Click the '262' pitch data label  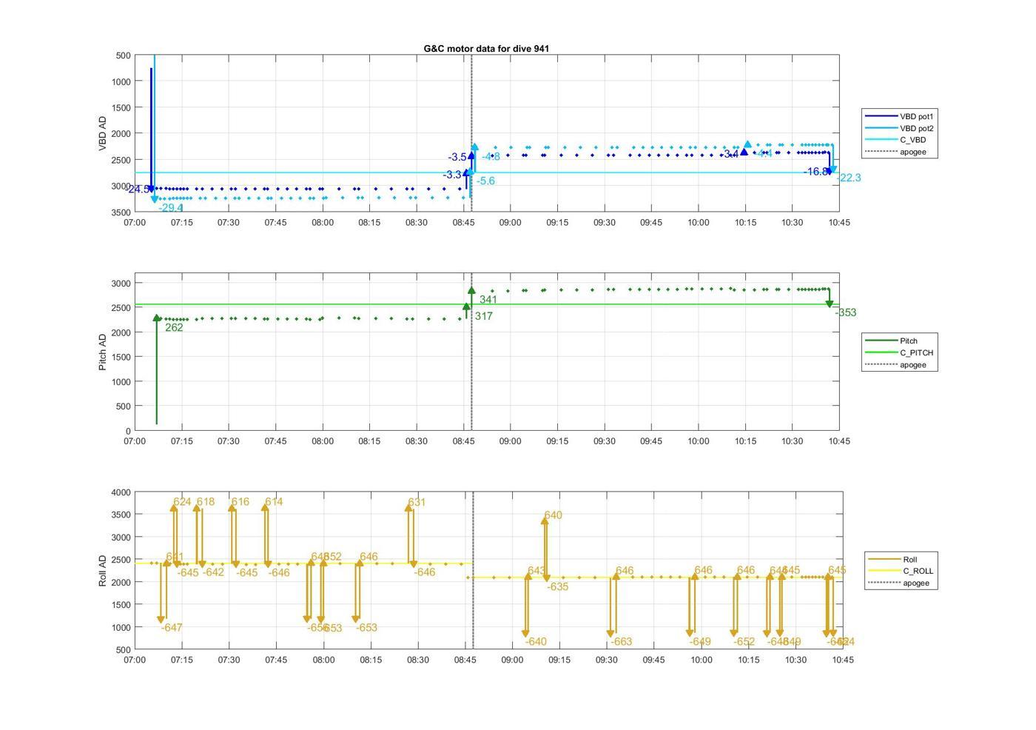174,327
